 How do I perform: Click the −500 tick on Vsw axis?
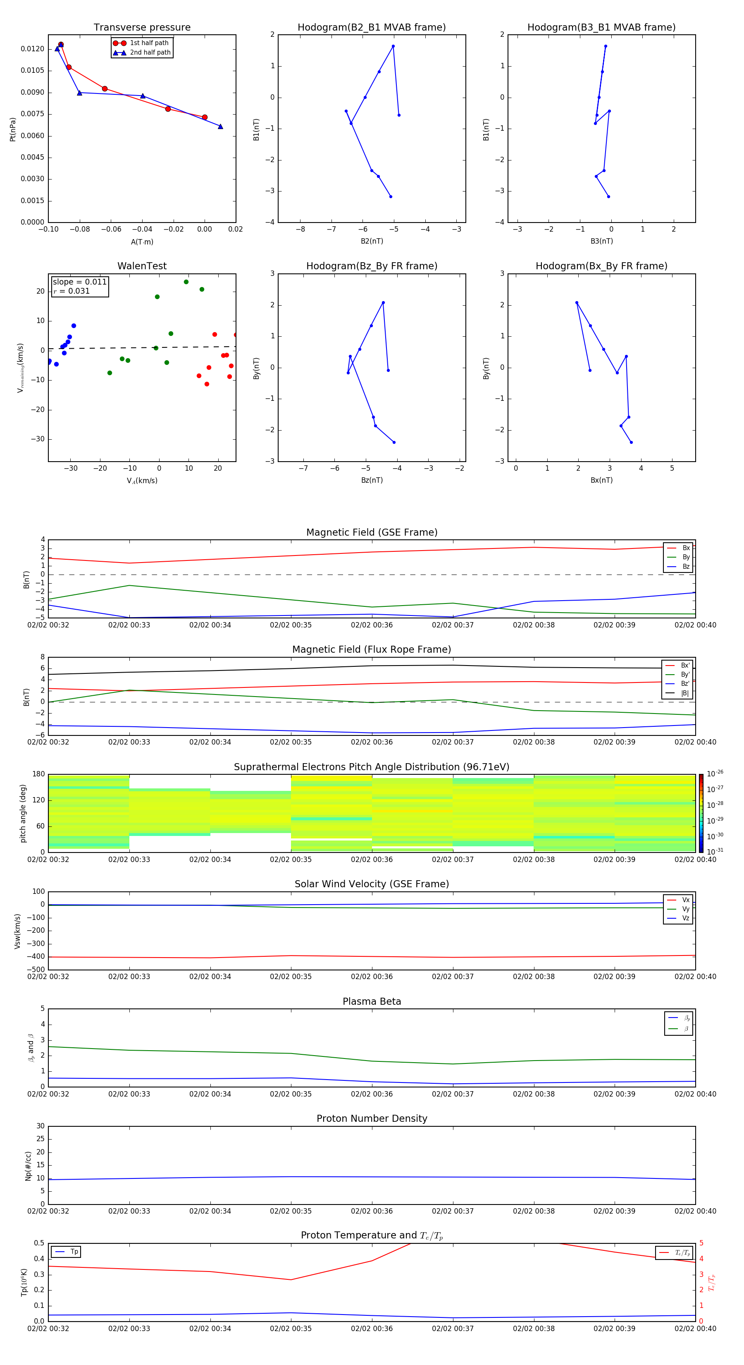click(x=35, y=970)
